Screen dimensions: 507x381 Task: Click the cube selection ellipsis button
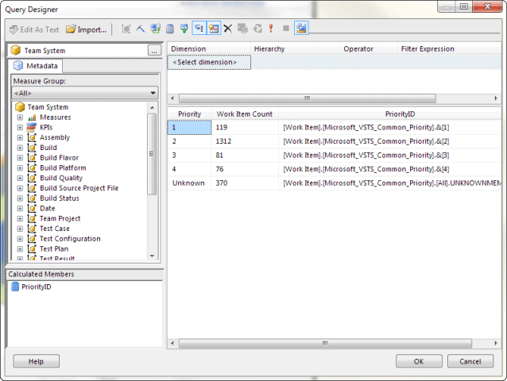point(154,51)
